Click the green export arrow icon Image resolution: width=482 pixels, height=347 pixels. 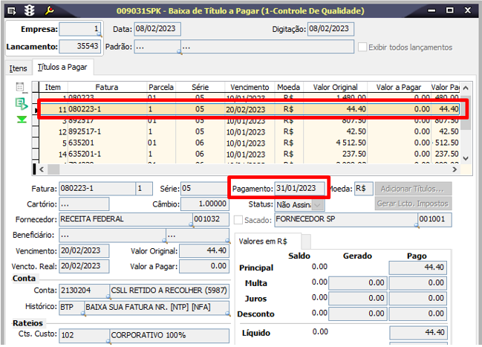point(22,104)
